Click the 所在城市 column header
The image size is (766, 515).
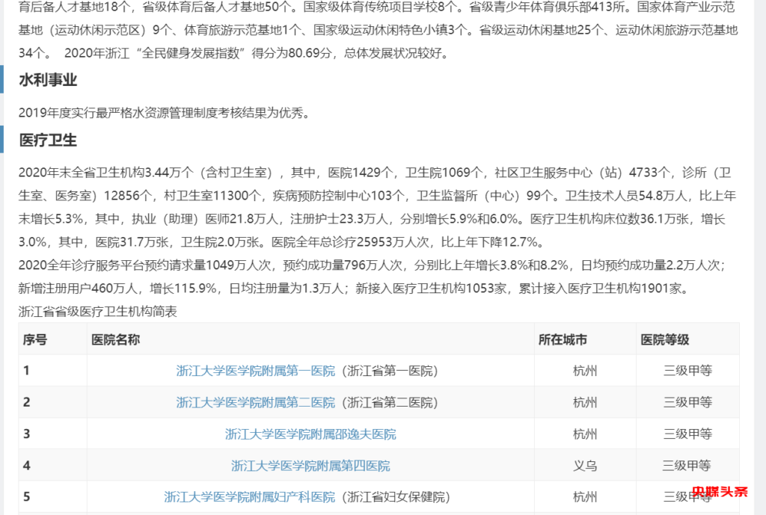563,339
